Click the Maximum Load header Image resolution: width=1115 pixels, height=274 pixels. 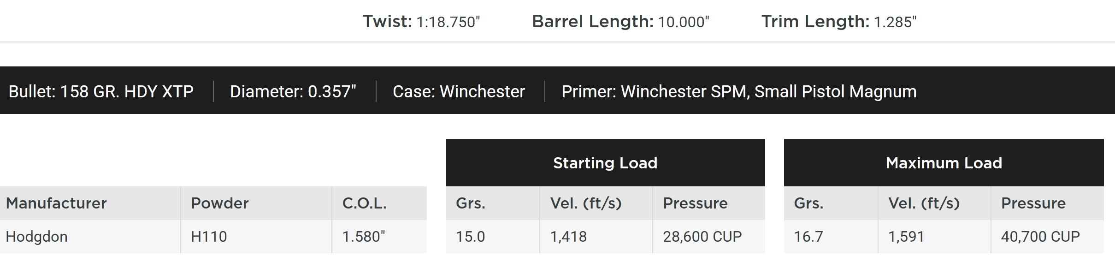[944, 163]
